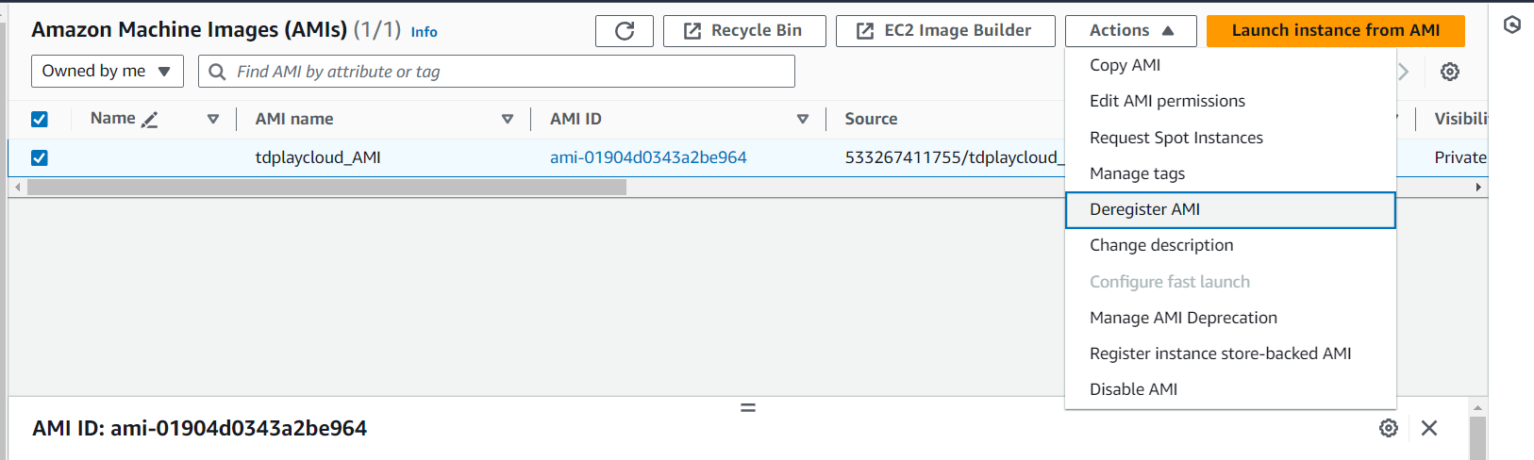Toggle the select all AMIs checkbox
The image size is (1534, 460).
(40, 120)
